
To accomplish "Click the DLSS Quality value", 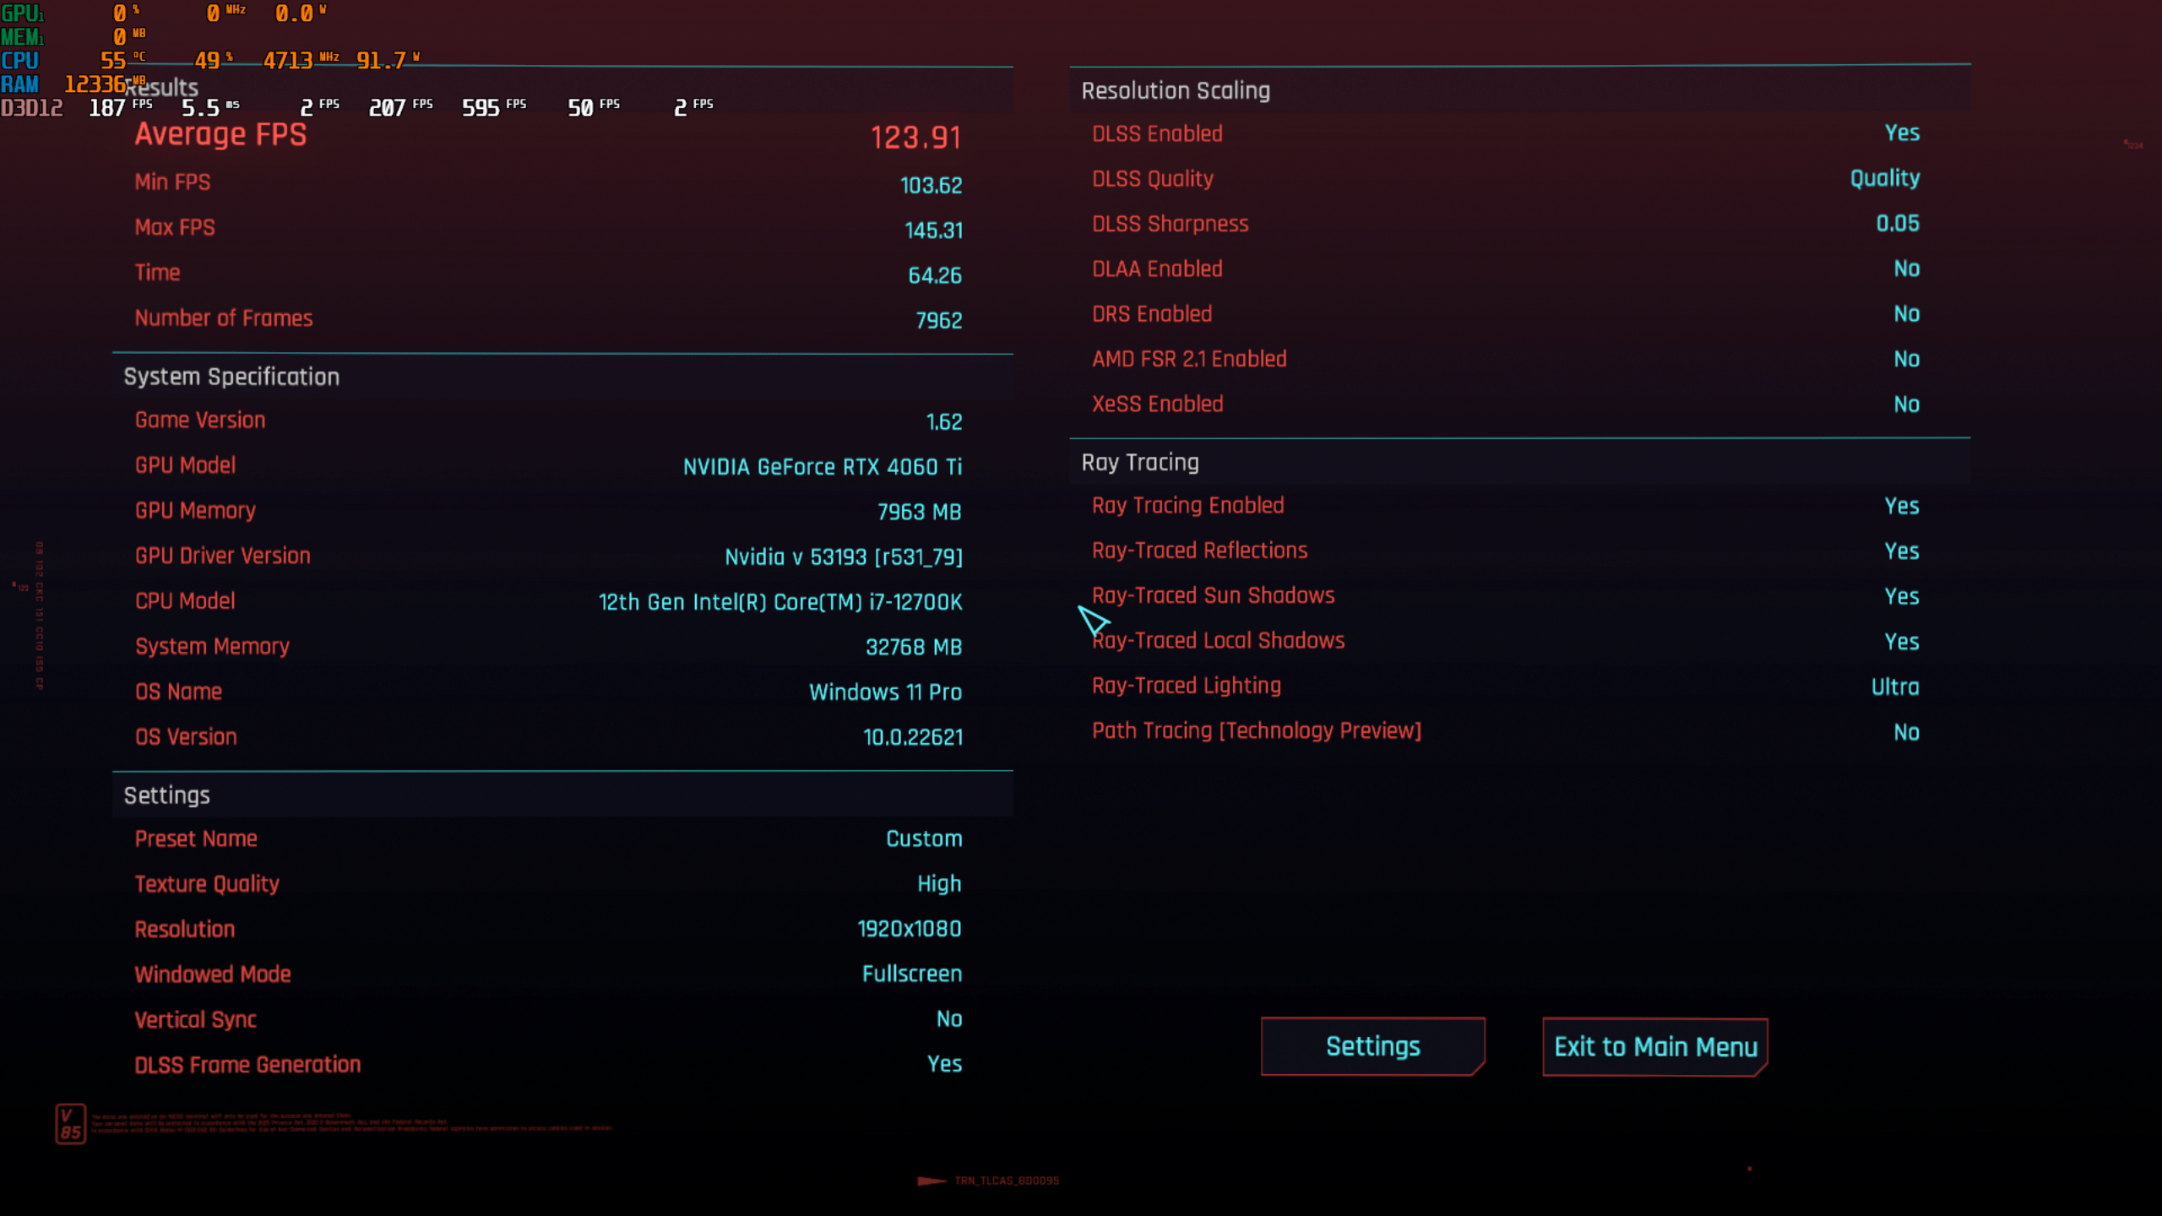I will [x=1884, y=178].
